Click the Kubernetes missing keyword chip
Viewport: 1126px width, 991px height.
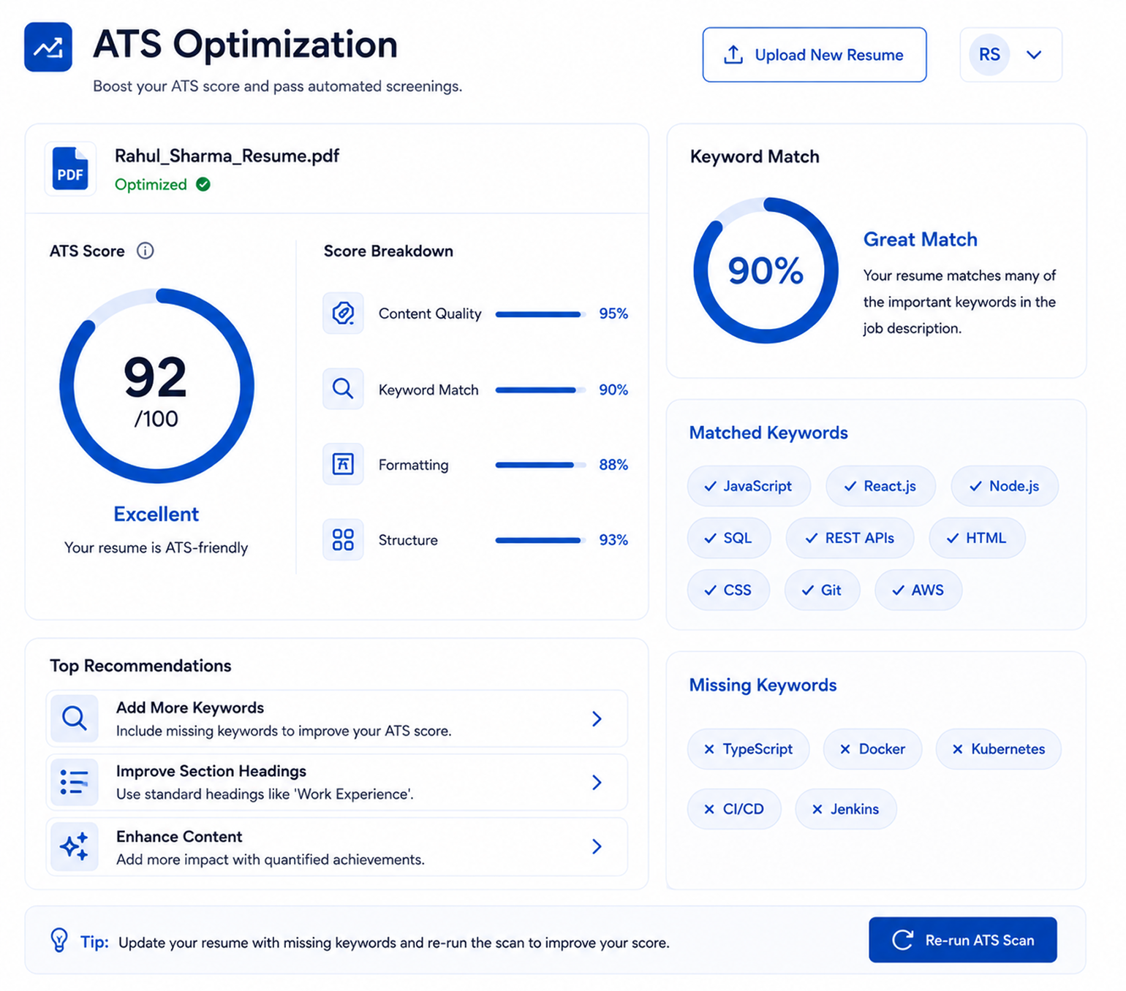point(998,749)
